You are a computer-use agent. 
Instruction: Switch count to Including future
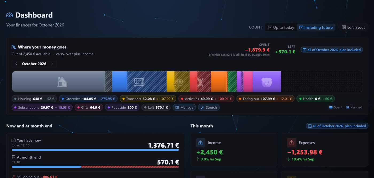tap(316, 27)
